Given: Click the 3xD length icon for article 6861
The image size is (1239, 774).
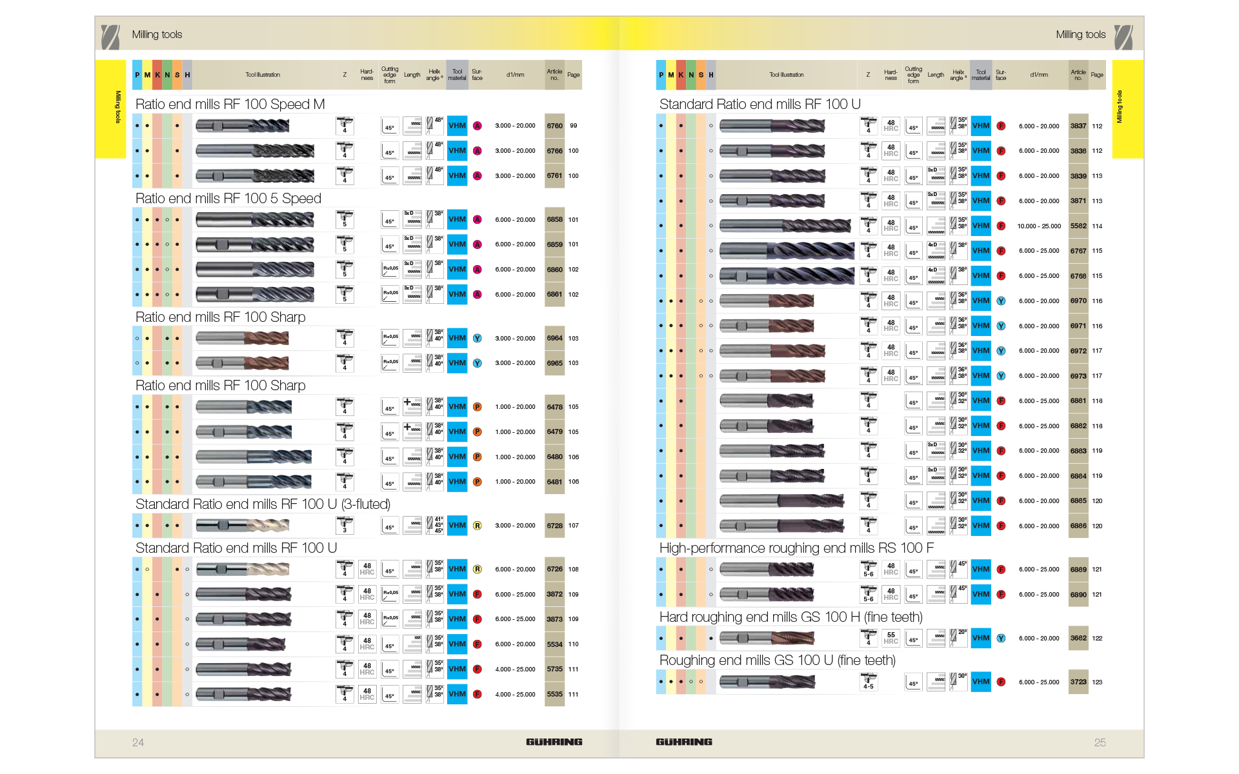Looking at the screenshot, I should [412, 294].
